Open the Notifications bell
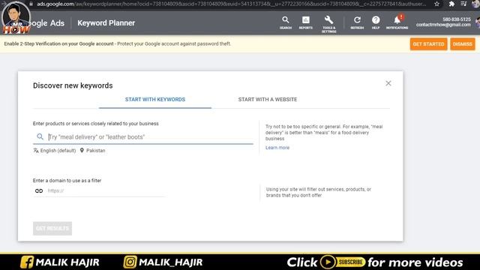Image resolution: width=480 pixels, height=270 pixels. [397, 22]
